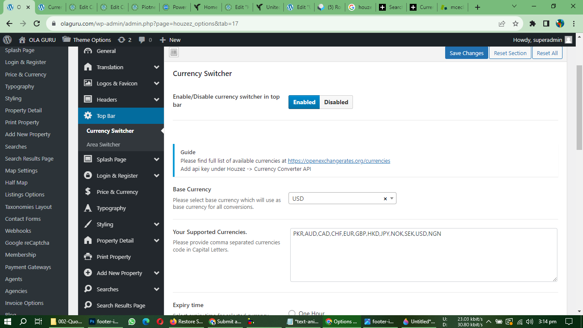Open General options section
583x328 pixels.
[x=121, y=51]
